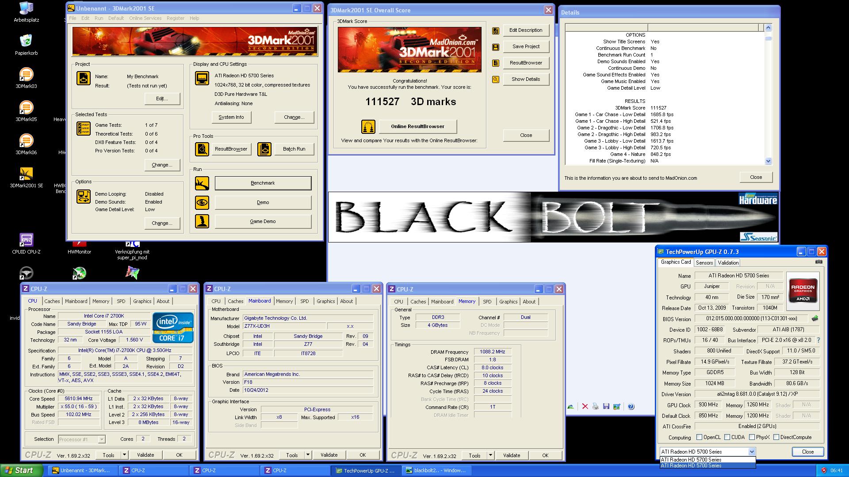The height and width of the screenshot is (477, 849).
Task: Click the Edit... button in Project
Action: click(162, 99)
